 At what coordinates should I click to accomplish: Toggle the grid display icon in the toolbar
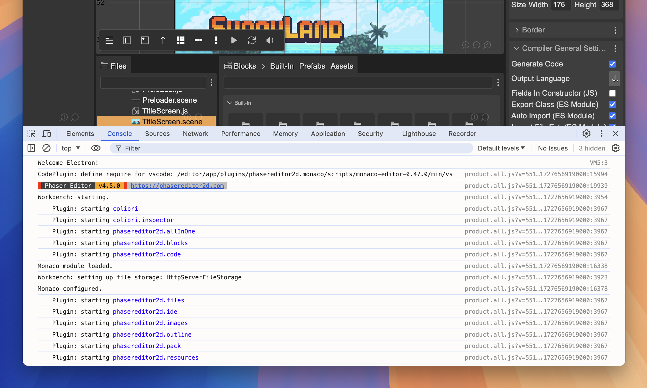181,40
